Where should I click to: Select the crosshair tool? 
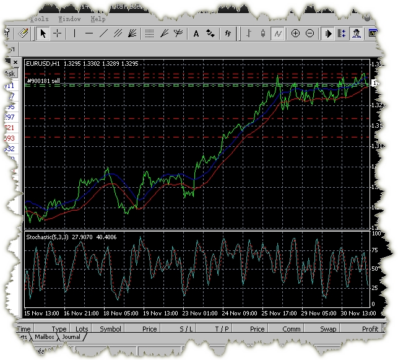(x=58, y=33)
